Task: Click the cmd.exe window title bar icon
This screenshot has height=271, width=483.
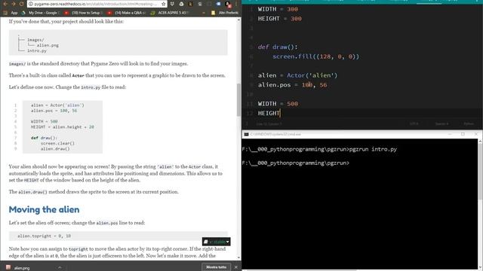Action: point(246,134)
